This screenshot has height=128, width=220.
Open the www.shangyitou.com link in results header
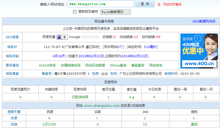point(102,105)
